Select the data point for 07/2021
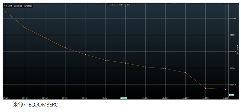The height and width of the screenshot is (112, 241). tap(25, 28)
